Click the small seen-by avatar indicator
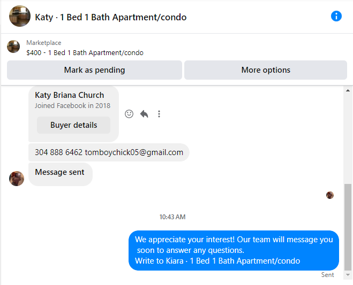 [x=330, y=195]
